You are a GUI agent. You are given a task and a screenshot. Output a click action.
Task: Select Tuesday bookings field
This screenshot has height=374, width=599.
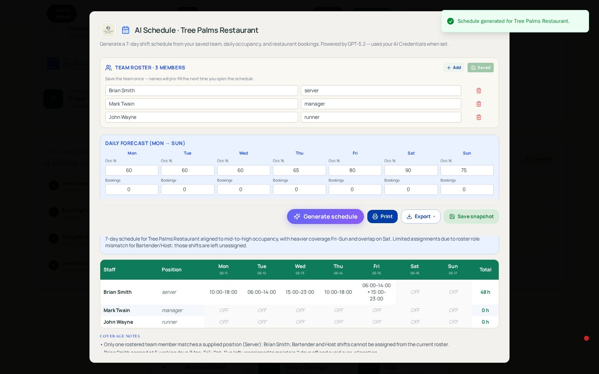coord(188,189)
